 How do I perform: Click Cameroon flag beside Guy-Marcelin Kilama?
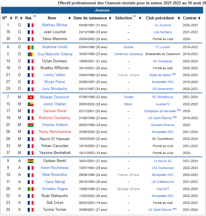pyautogui.click(x=31, y=54)
